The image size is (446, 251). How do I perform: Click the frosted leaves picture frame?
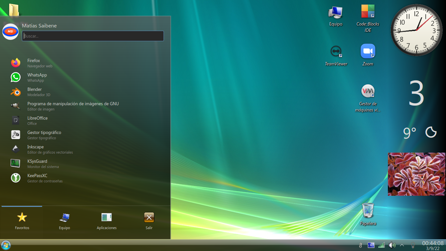(416, 174)
